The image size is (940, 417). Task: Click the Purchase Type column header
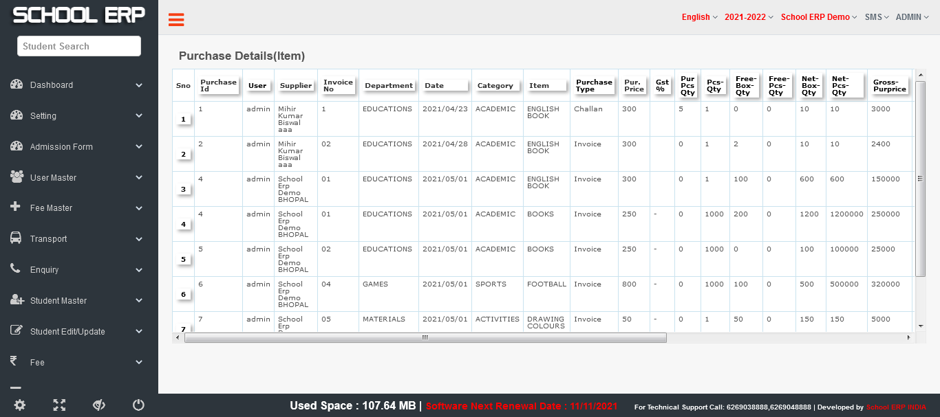point(594,86)
